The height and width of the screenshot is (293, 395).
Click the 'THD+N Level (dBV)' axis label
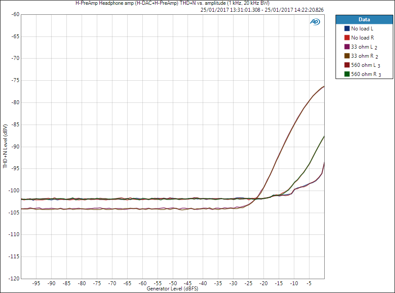5,146
